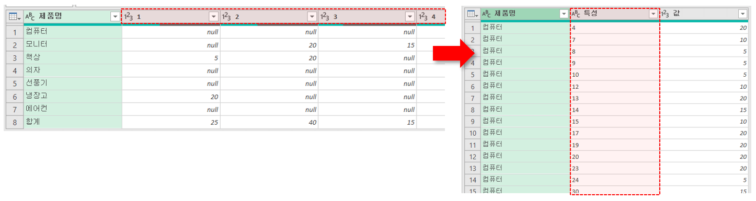Select the column header labeled 2
This screenshot has width=756, height=201.
[269, 17]
